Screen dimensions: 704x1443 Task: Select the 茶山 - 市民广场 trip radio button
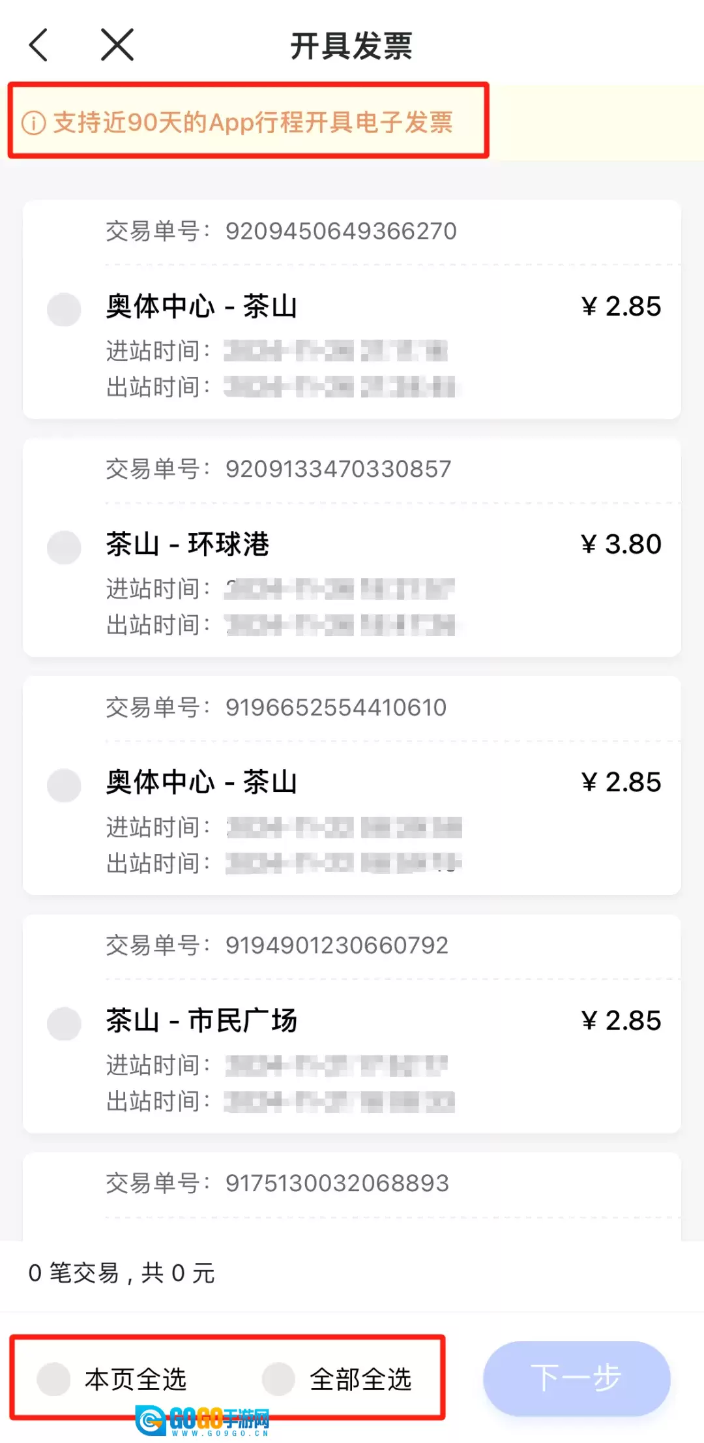point(64,1023)
